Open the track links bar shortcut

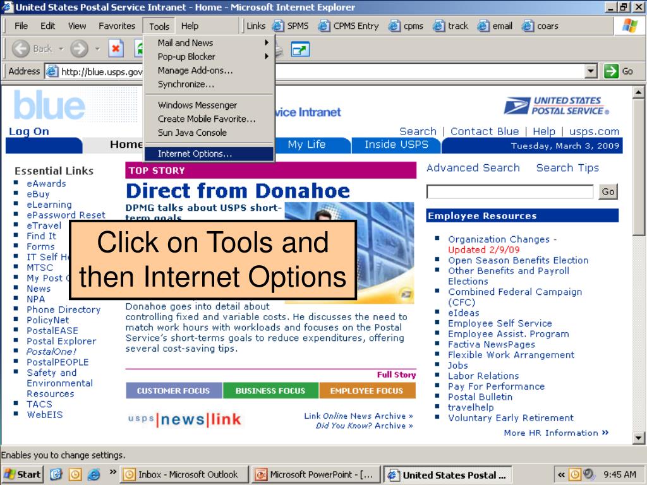(450, 26)
